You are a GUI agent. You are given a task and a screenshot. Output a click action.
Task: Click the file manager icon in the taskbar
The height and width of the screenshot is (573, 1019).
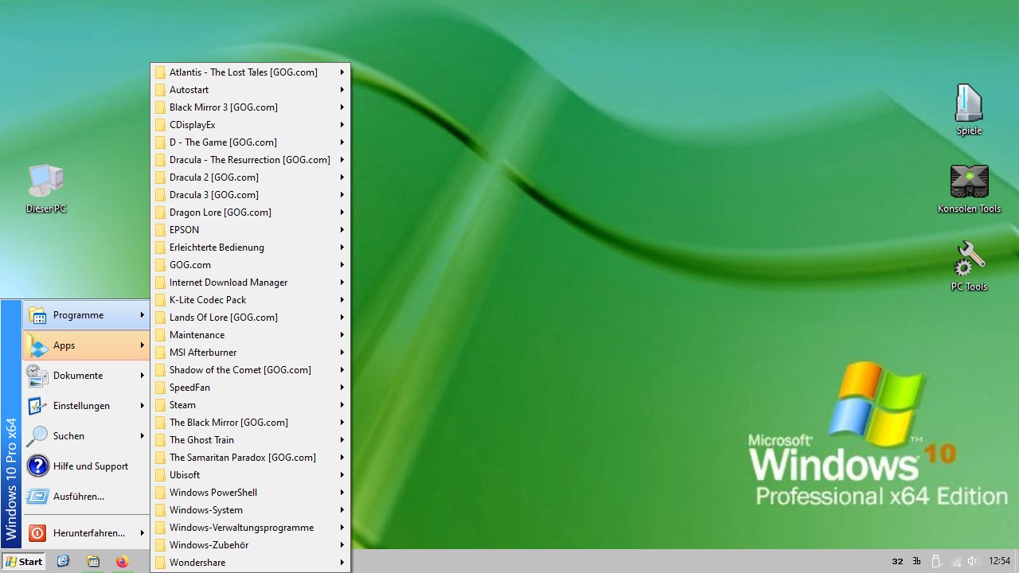(93, 561)
